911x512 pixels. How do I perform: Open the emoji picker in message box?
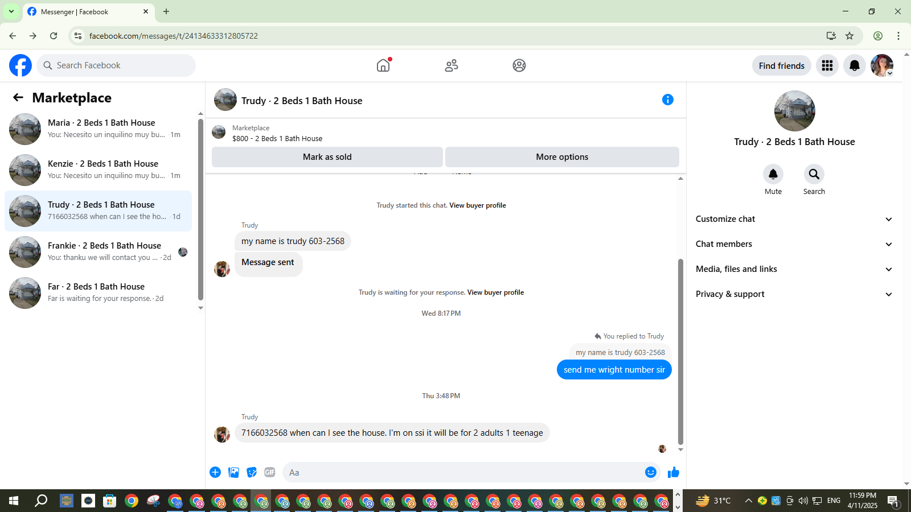click(x=651, y=472)
